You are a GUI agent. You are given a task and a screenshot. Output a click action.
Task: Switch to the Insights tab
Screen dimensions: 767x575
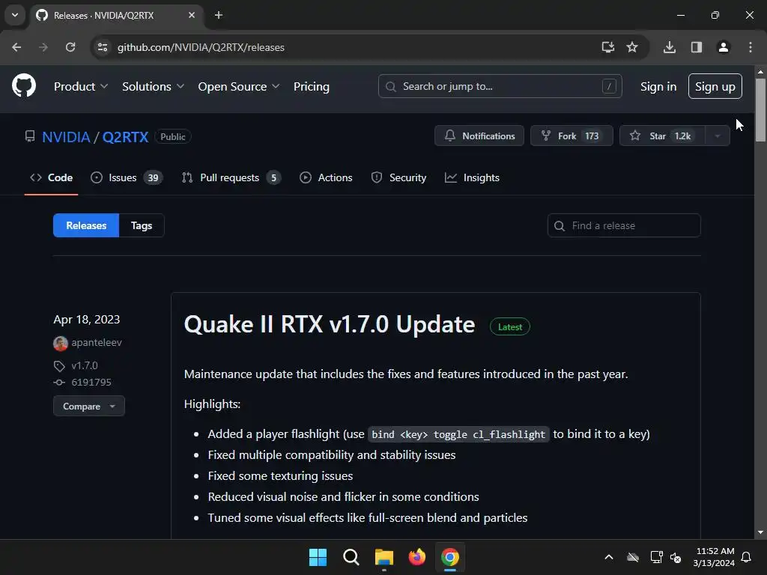click(x=472, y=177)
